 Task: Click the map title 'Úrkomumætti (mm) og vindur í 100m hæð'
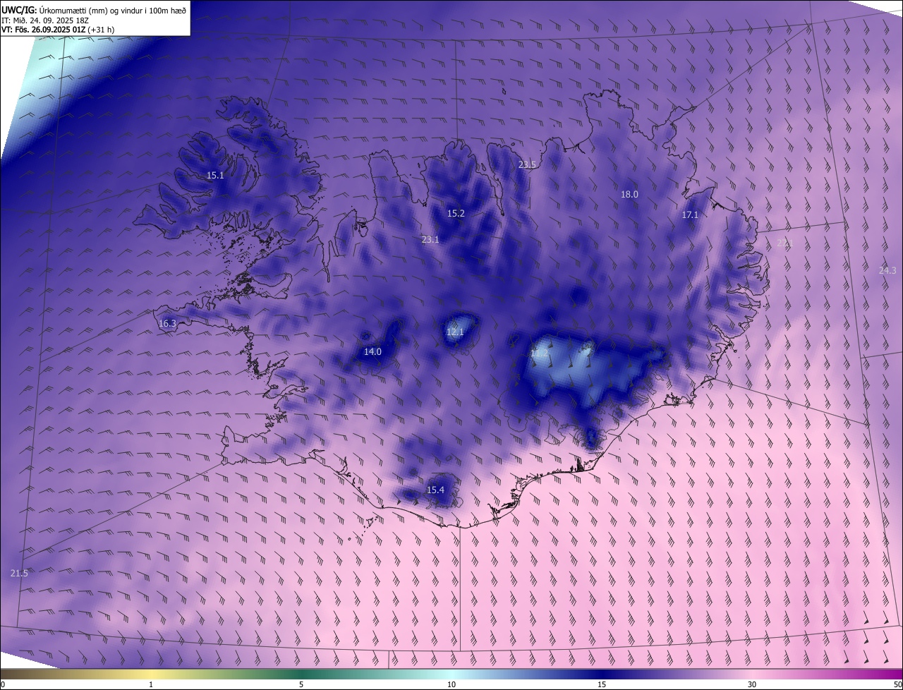click(111, 10)
